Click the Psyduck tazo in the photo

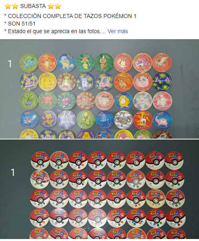(123, 101)
